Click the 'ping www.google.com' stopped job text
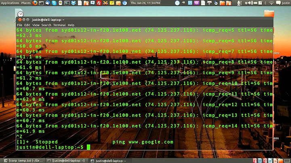Screen dimensions: 291x163 (x=143, y=142)
